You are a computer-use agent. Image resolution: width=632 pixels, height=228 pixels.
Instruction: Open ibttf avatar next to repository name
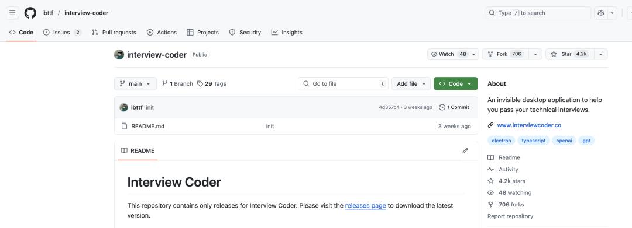tap(119, 55)
